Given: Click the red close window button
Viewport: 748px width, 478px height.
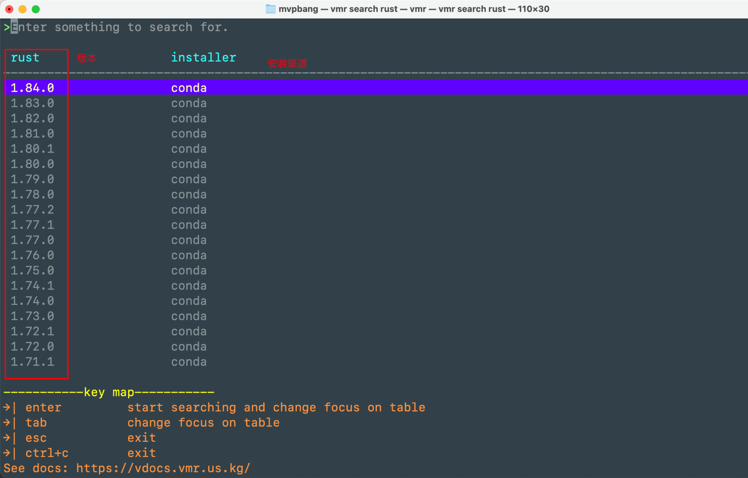Looking at the screenshot, I should pyautogui.click(x=9, y=9).
